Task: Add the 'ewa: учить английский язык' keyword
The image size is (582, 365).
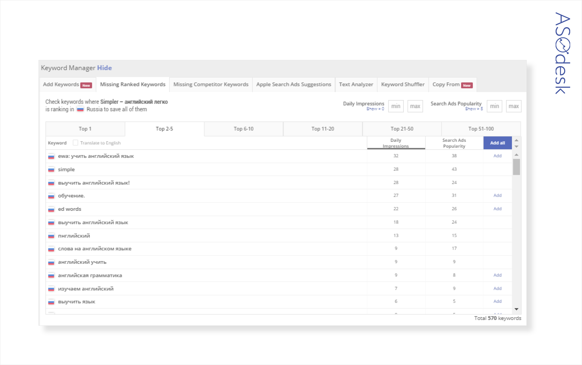Action: coord(497,156)
